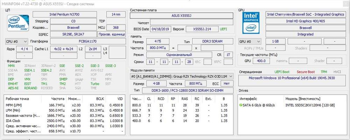Click the timing value 28
The height and width of the screenshot is (140, 350).
(x=189, y=62)
